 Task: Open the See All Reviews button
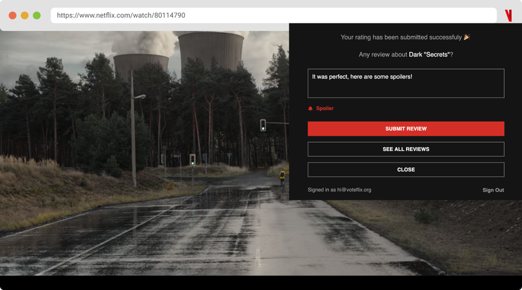tap(406, 149)
